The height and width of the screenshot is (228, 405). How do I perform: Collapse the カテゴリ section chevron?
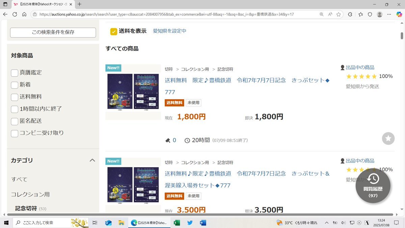[92, 160]
